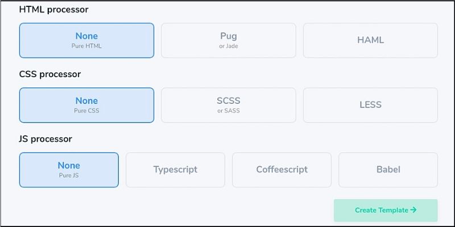
Task: Click the "Pure HTML" subtitle text
Action: pos(86,46)
